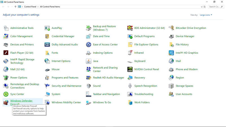Viewport: 226px width, 127px height.
Task: Launch BDE Administrator (32-bit) icon
Action: point(130,28)
